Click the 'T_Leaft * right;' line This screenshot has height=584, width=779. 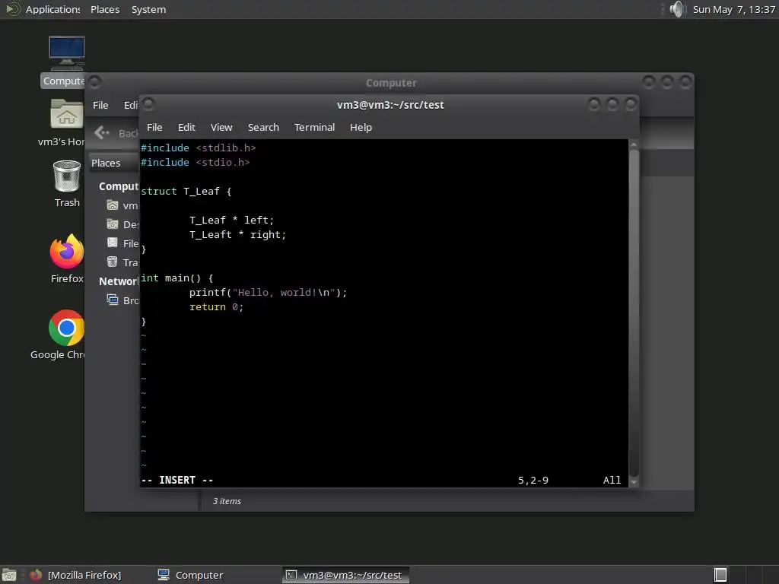point(237,234)
